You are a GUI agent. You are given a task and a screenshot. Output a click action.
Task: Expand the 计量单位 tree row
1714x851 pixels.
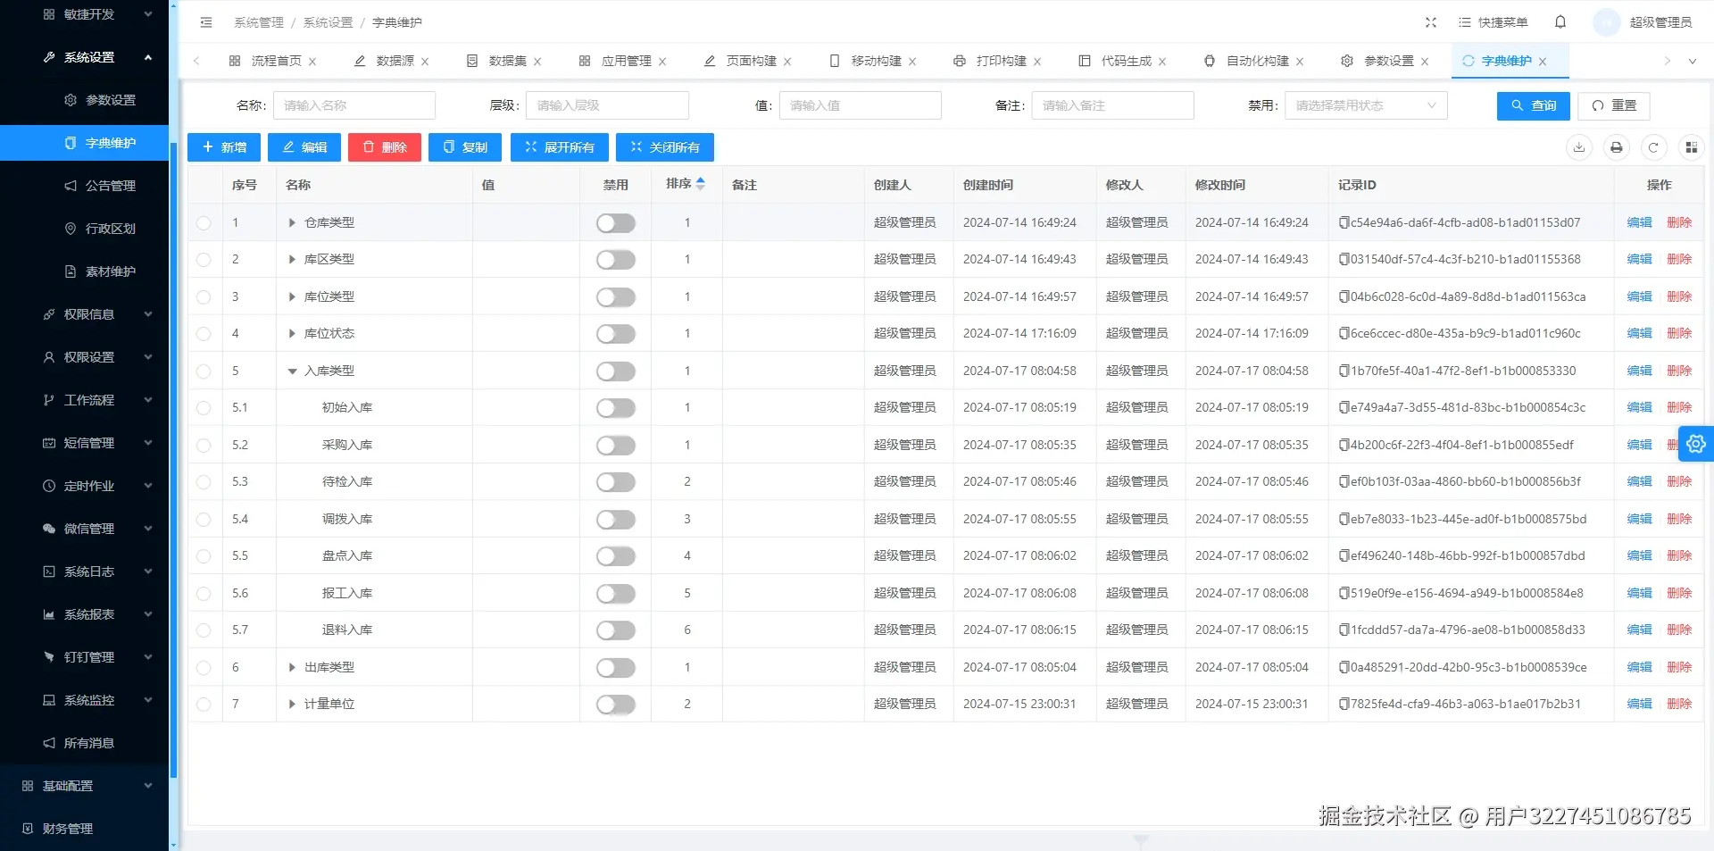pyautogui.click(x=292, y=704)
